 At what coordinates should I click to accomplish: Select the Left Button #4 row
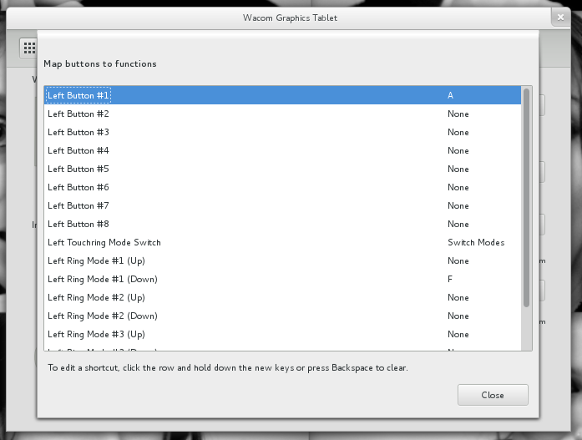[x=282, y=150]
